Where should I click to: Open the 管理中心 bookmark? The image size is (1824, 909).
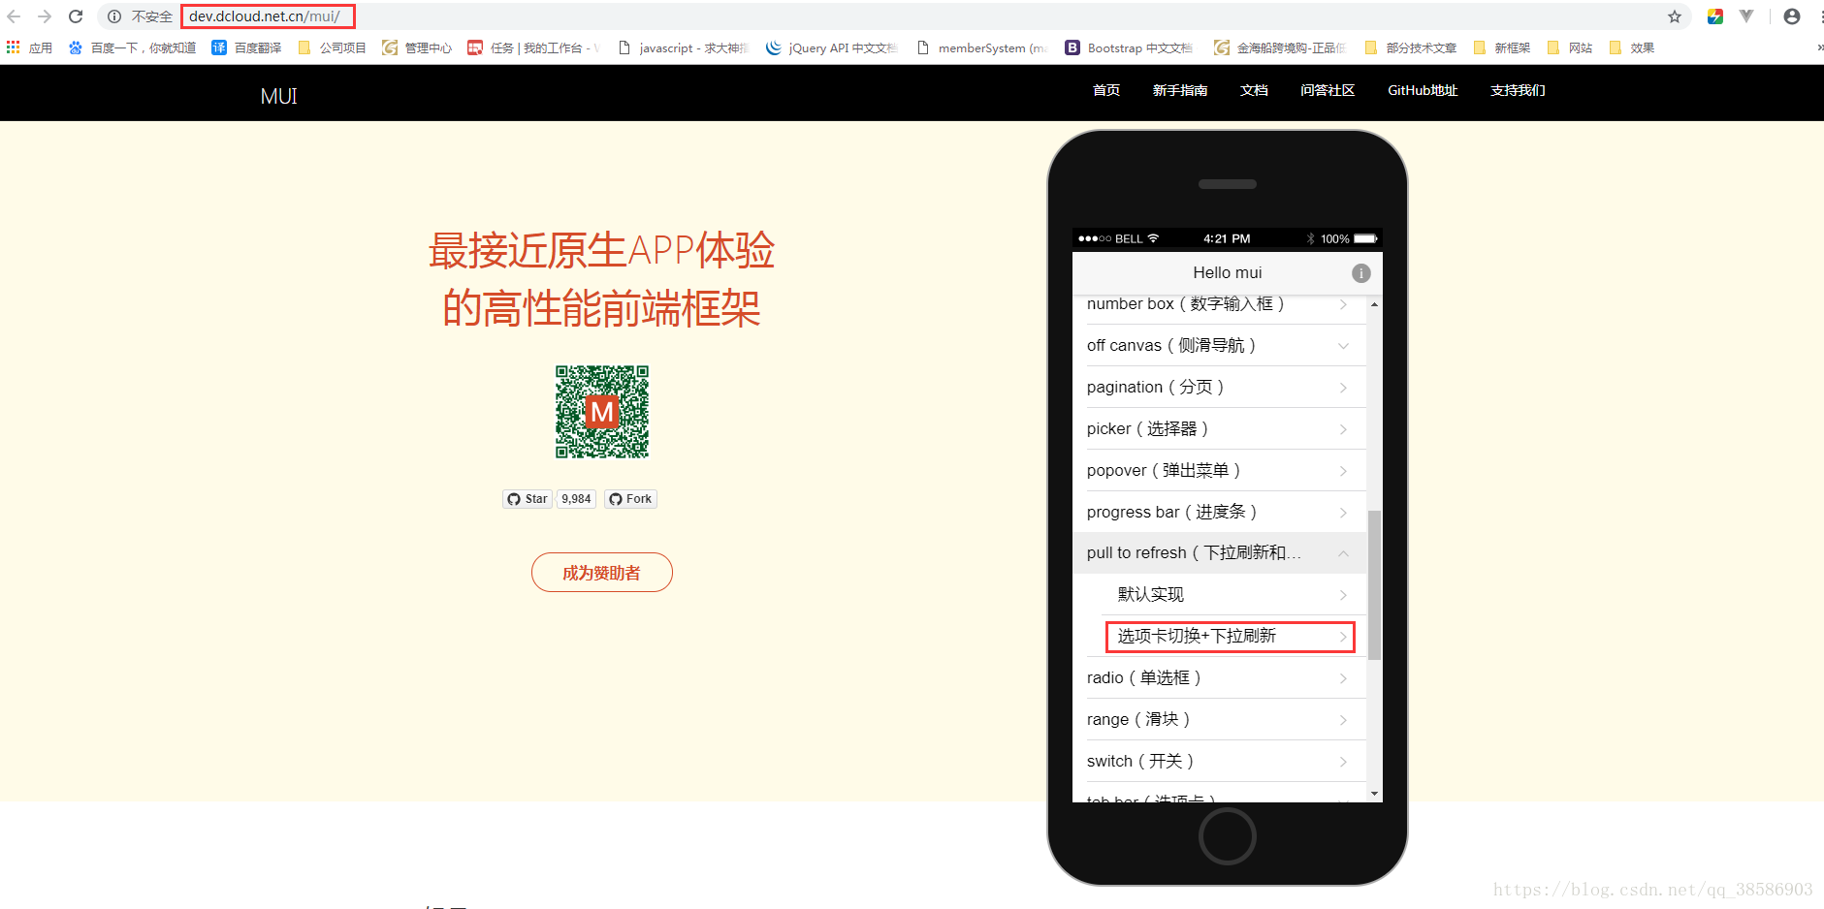(417, 47)
